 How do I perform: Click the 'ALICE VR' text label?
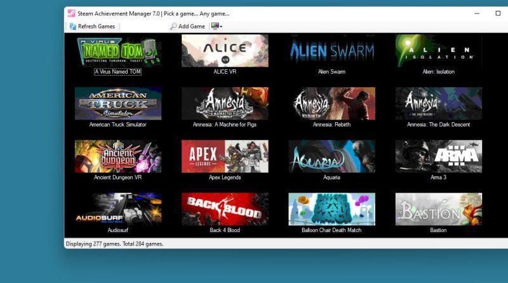pyautogui.click(x=225, y=72)
